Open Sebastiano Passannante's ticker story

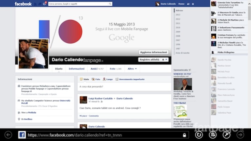pos(229,29)
